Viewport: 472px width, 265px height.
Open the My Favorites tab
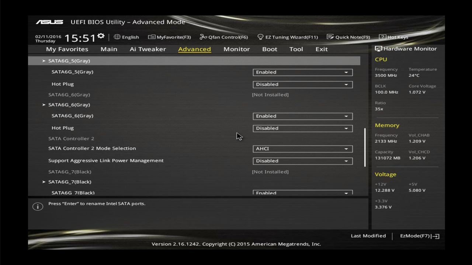tap(67, 49)
